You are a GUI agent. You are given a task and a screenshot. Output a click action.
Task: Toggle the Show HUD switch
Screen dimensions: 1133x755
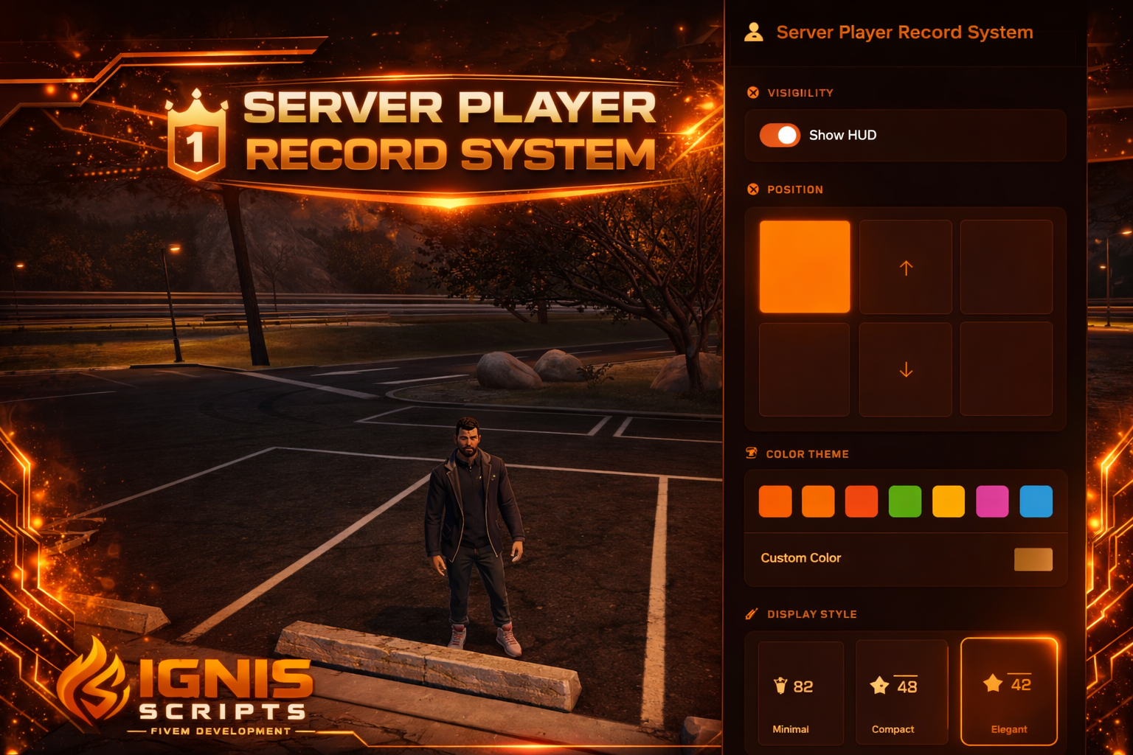tap(780, 135)
